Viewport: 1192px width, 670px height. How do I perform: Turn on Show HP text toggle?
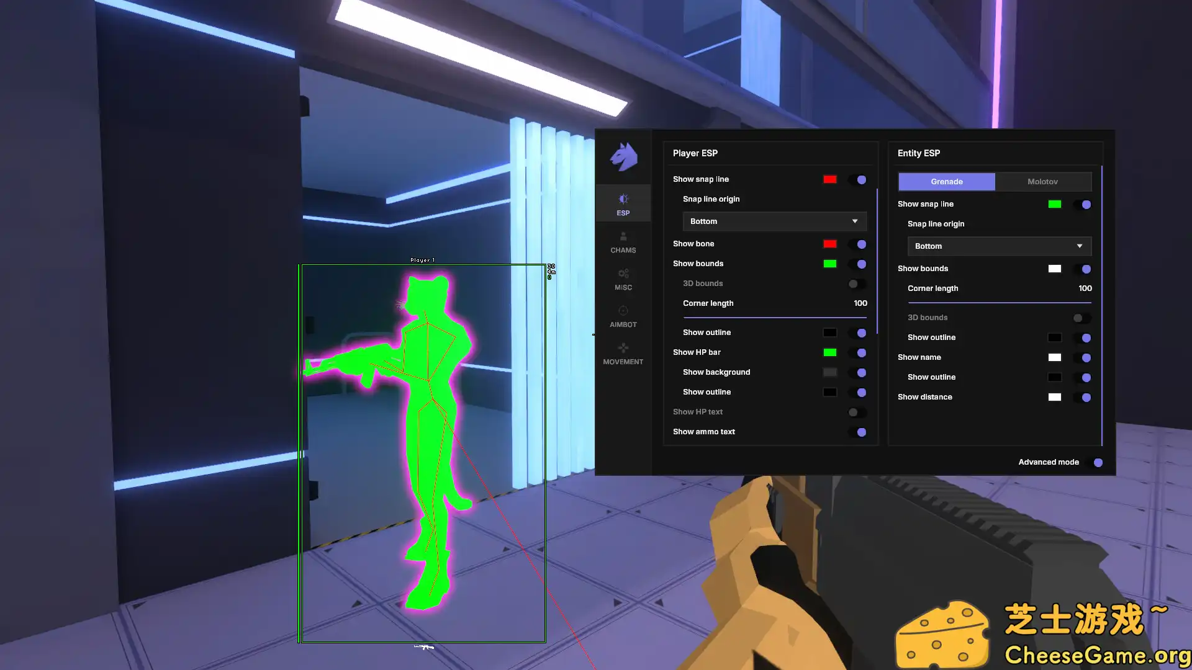[x=857, y=413]
